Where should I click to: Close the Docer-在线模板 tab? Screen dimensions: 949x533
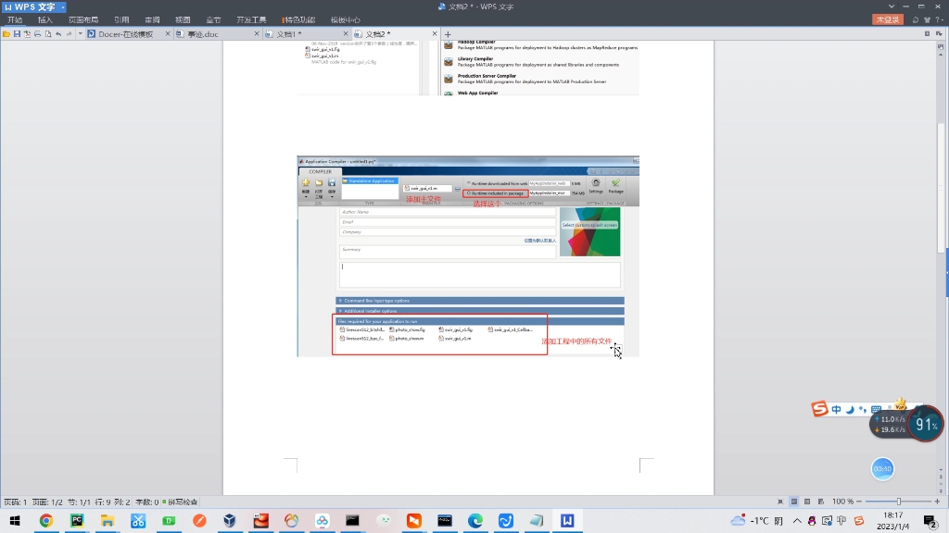168,34
